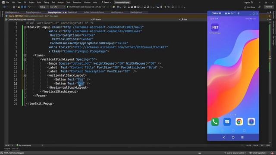Click the open-file folder toolbar icon
The height and width of the screenshot is (155, 276).
(x=19, y=7)
